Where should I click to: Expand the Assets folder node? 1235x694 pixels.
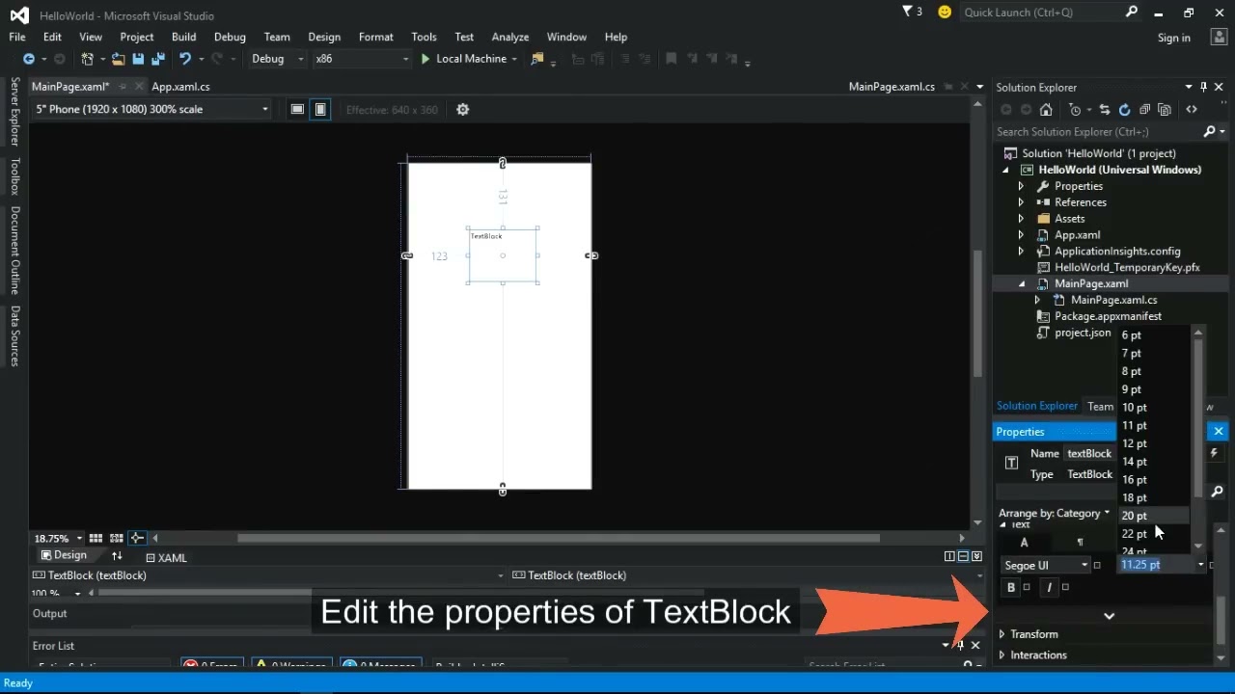pyautogui.click(x=1021, y=219)
